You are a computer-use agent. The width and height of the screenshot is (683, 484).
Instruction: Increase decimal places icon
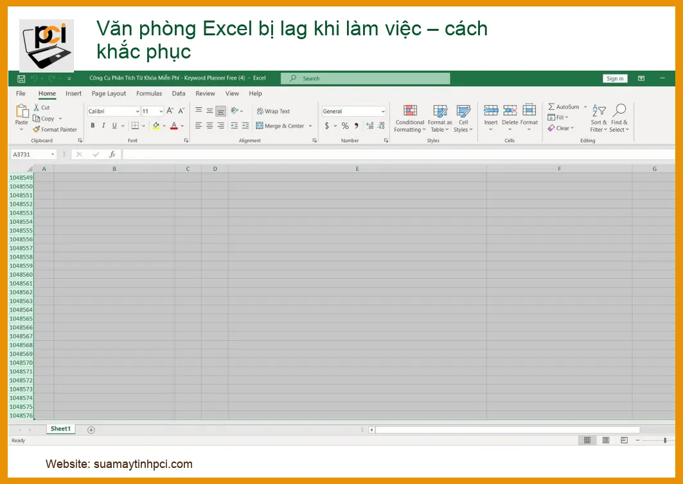(370, 126)
